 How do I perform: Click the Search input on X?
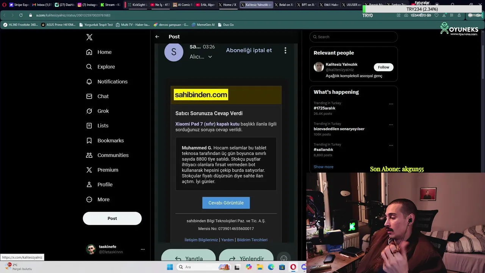coord(354,37)
